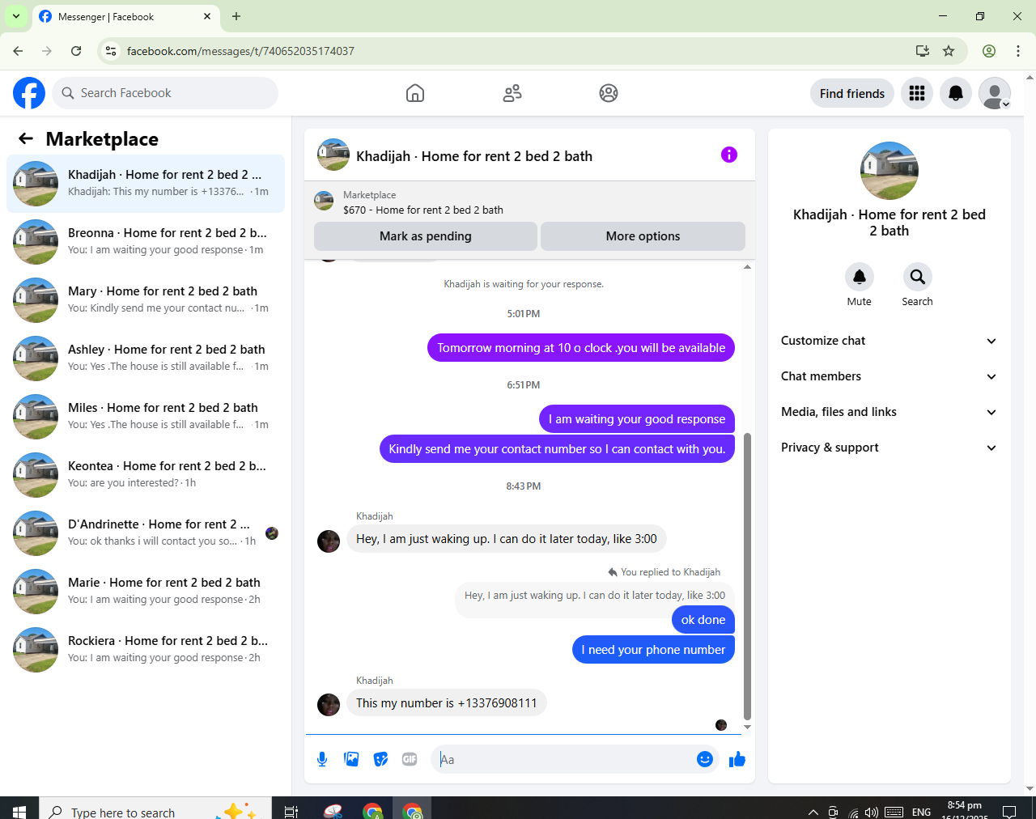Choose a GIF
Viewport: 1036px width, 819px height.
click(x=410, y=759)
